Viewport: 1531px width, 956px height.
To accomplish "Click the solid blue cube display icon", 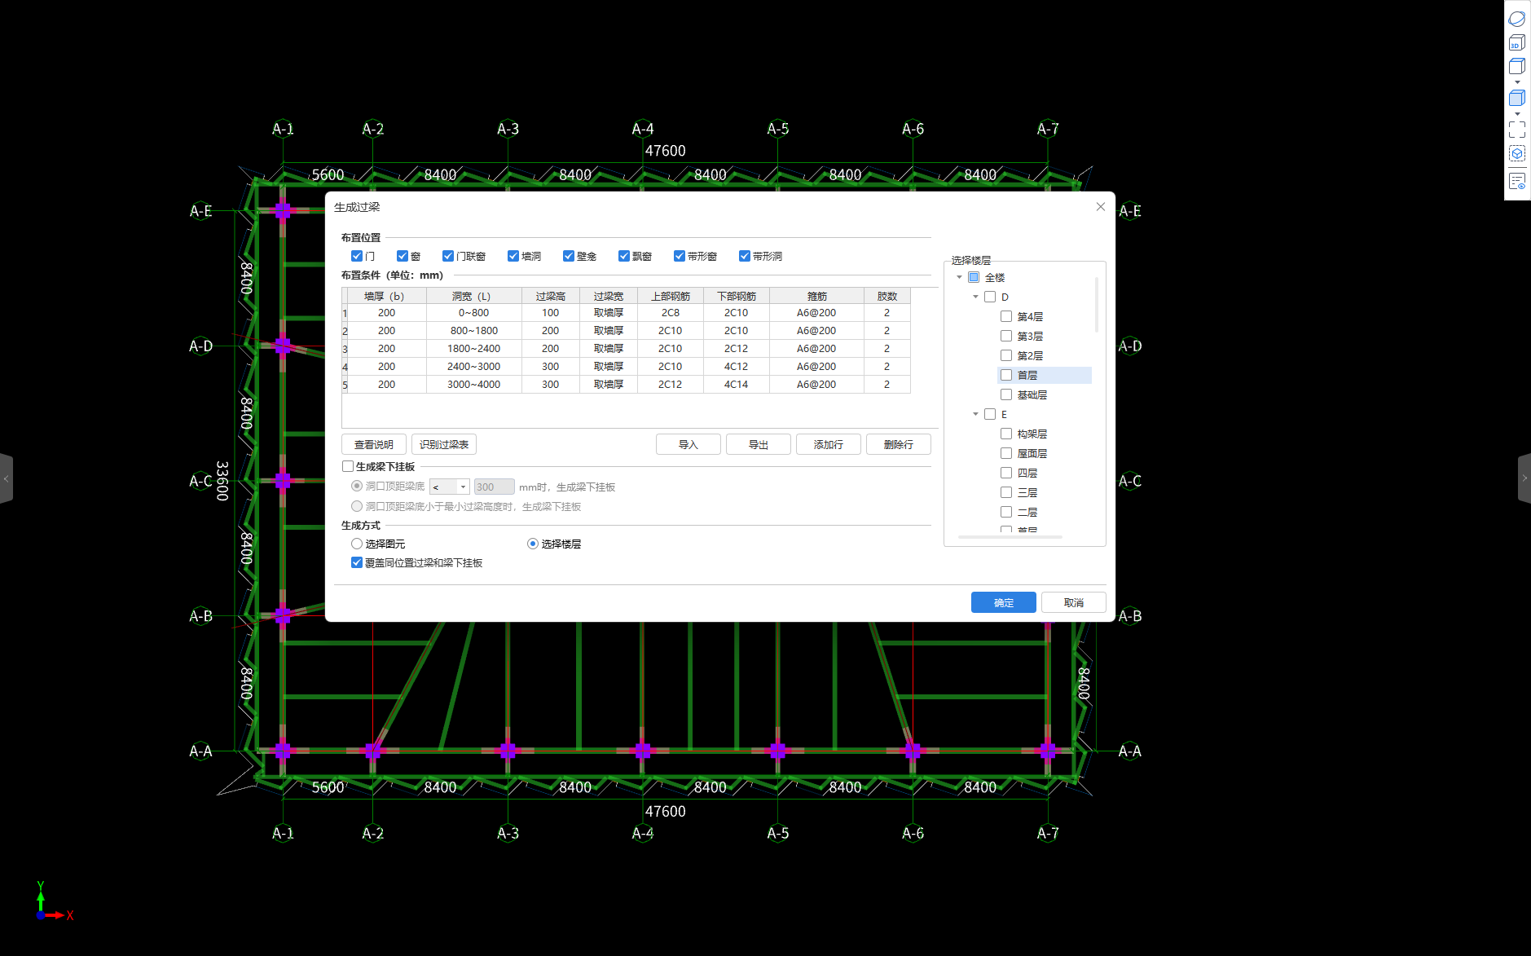I will [1516, 99].
